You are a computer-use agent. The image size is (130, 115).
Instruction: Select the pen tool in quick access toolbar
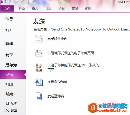point(22,2)
